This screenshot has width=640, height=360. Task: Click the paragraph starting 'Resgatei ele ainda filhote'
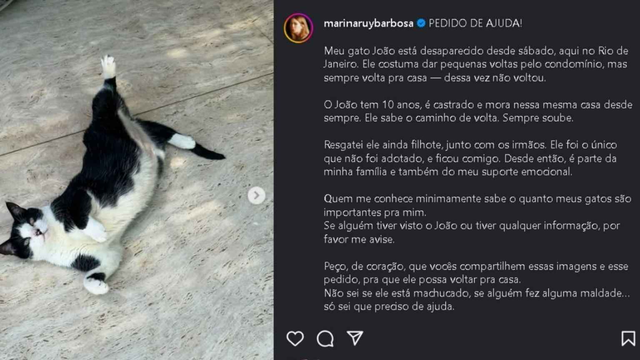[x=470, y=158]
